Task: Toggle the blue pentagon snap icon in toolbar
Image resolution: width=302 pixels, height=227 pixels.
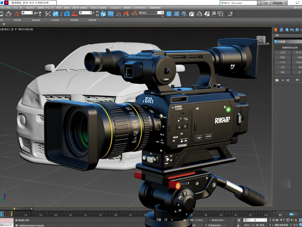Action: click(x=67, y=14)
